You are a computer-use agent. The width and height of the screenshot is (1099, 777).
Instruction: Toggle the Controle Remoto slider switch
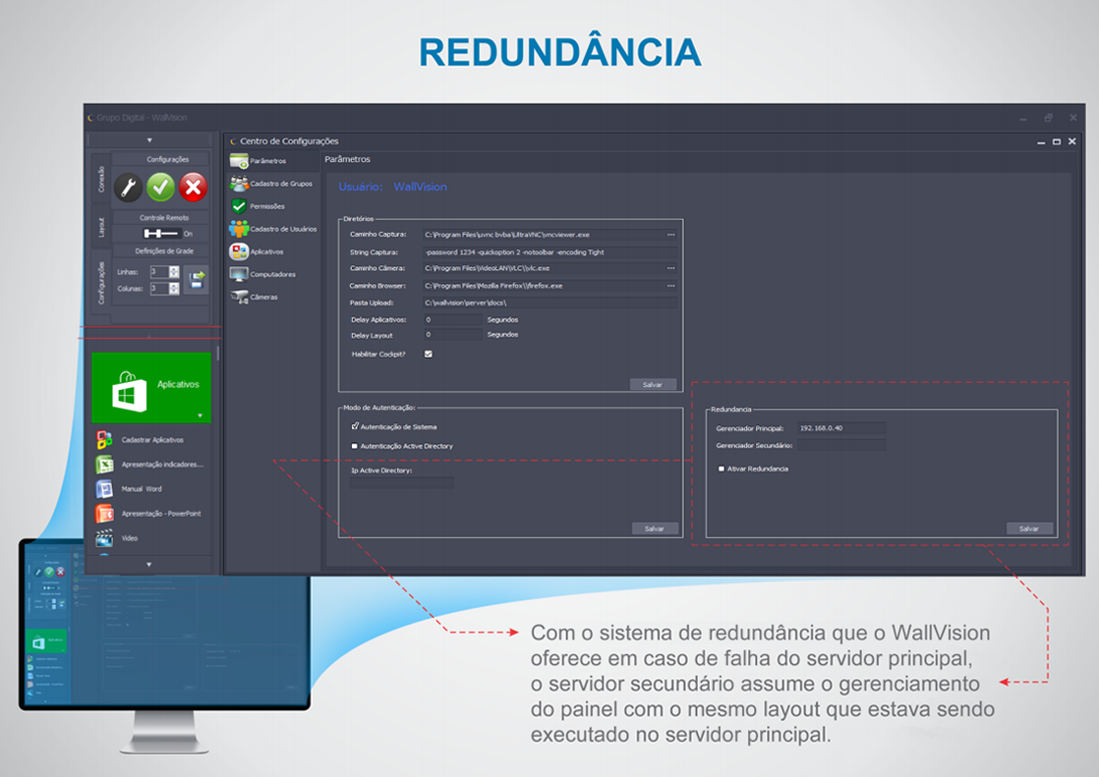pyautogui.click(x=161, y=234)
